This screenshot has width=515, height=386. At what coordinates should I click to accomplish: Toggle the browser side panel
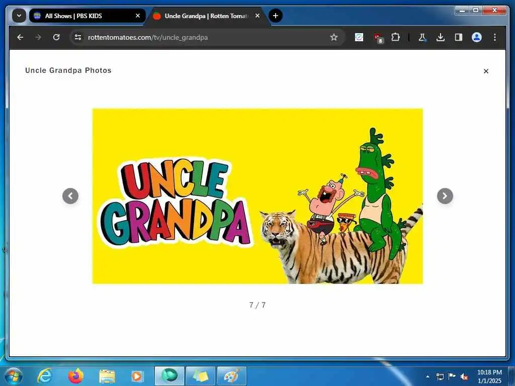point(459,37)
